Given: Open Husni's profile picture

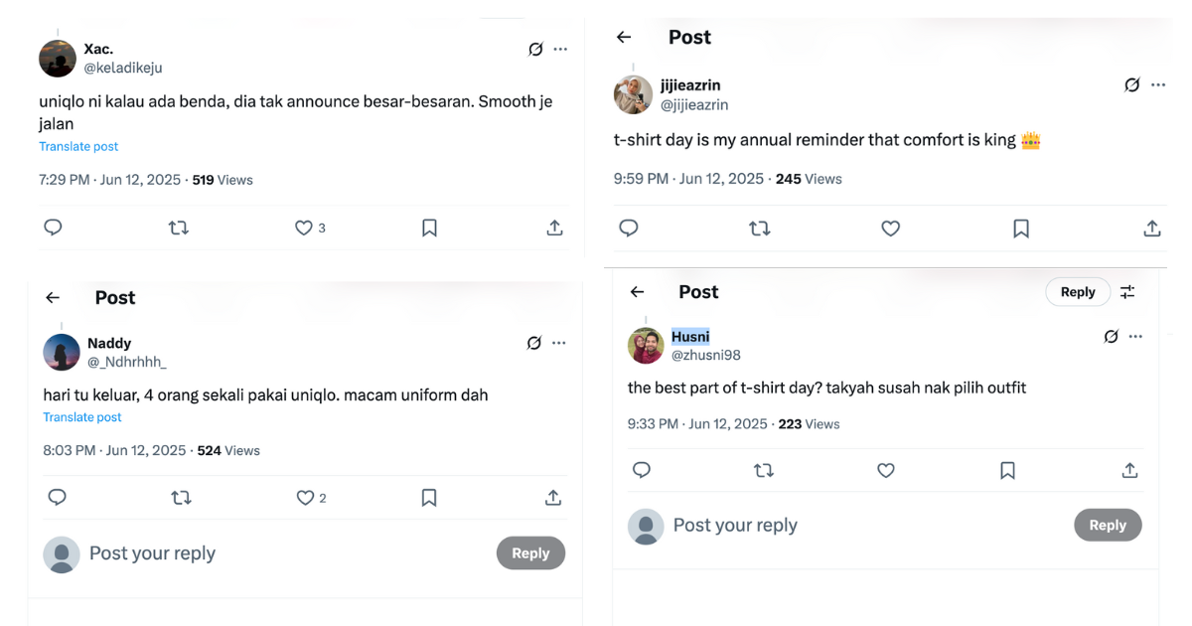Looking at the screenshot, I should click(x=646, y=346).
